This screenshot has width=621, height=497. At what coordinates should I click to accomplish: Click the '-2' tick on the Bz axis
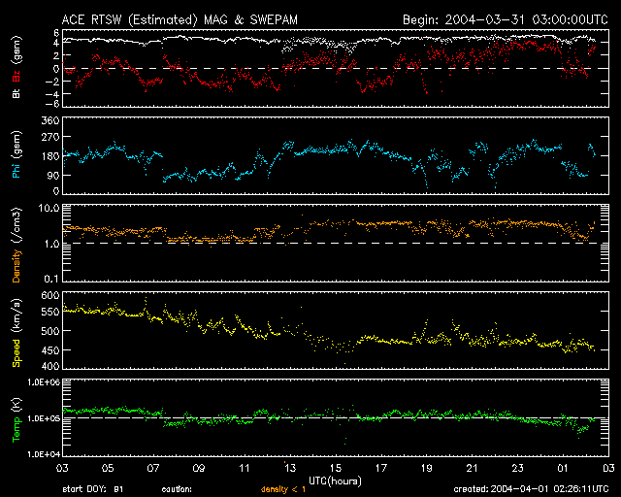pos(54,82)
